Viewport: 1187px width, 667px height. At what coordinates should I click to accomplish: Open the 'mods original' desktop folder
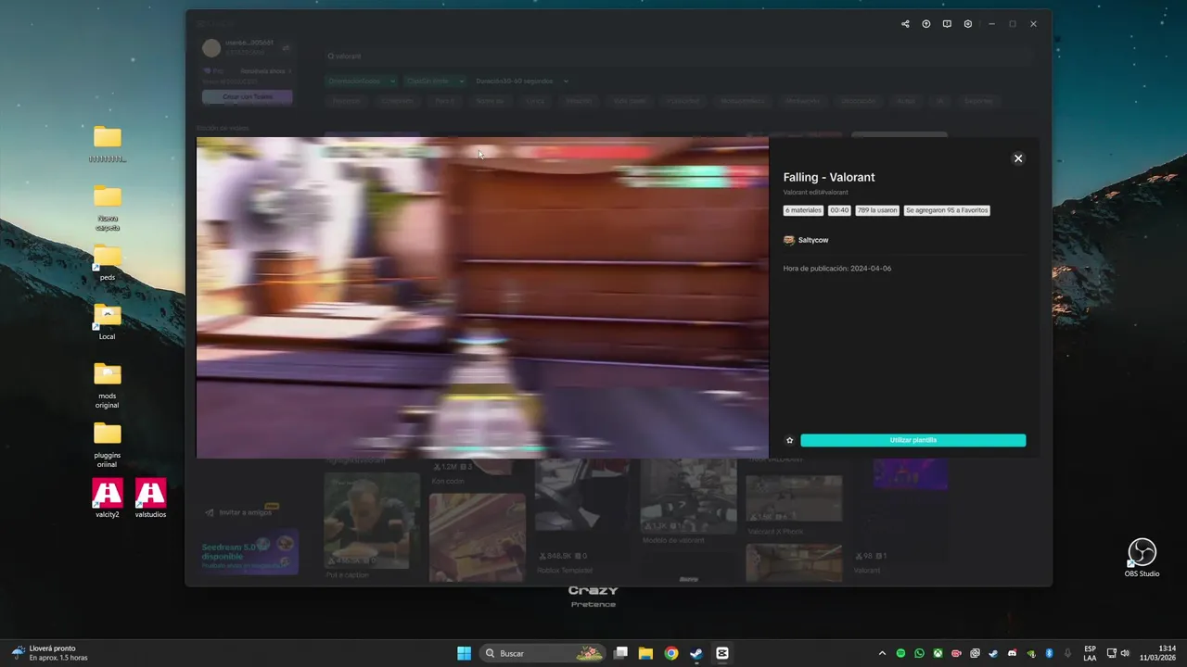tap(108, 385)
